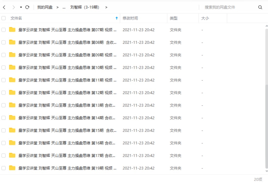Sort by 大小 column
The width and height of the screenshot is (268, 184).
(205, 18)
